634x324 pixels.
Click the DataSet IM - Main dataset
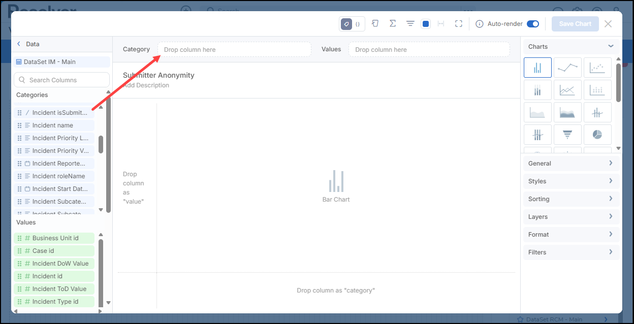click(x=61, y=62)
